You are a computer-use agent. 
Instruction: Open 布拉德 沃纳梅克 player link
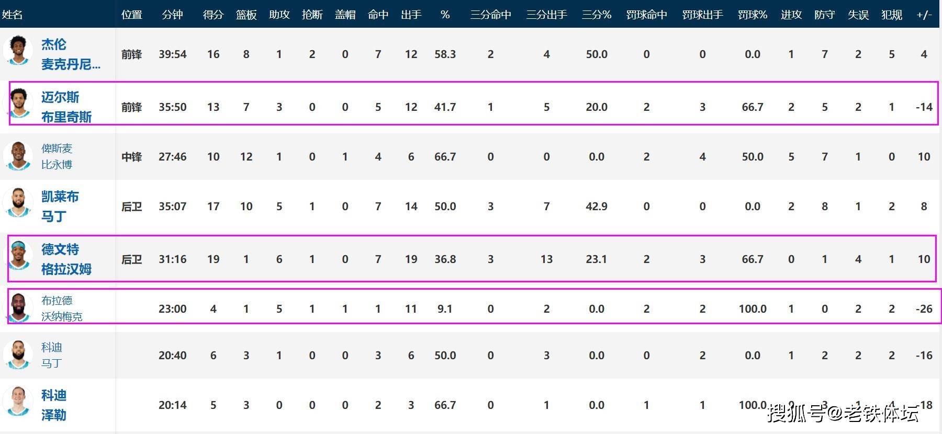click(62, 309)
